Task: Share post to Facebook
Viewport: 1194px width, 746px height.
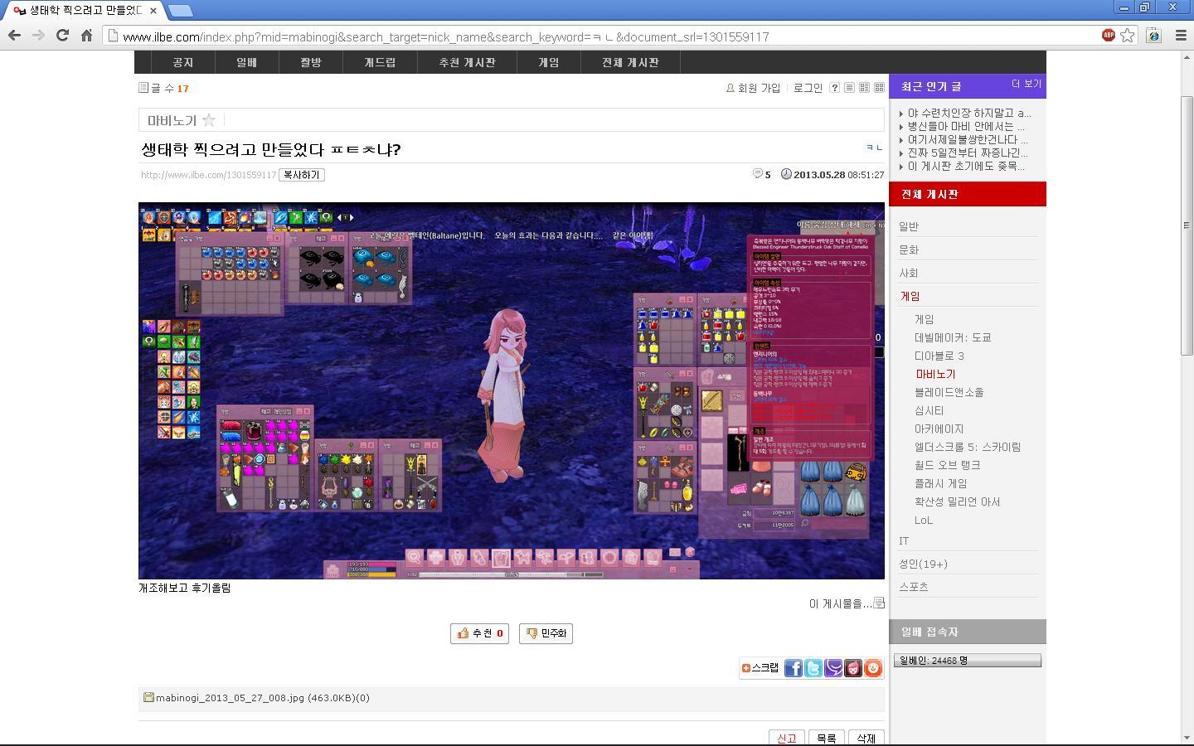Action: pyautogui.click(x=794, y=668)
